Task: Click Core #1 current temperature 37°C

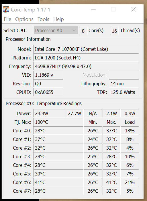Action: [58, 139]
